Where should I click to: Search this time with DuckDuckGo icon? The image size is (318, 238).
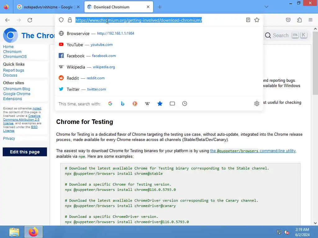coord(135,104)
